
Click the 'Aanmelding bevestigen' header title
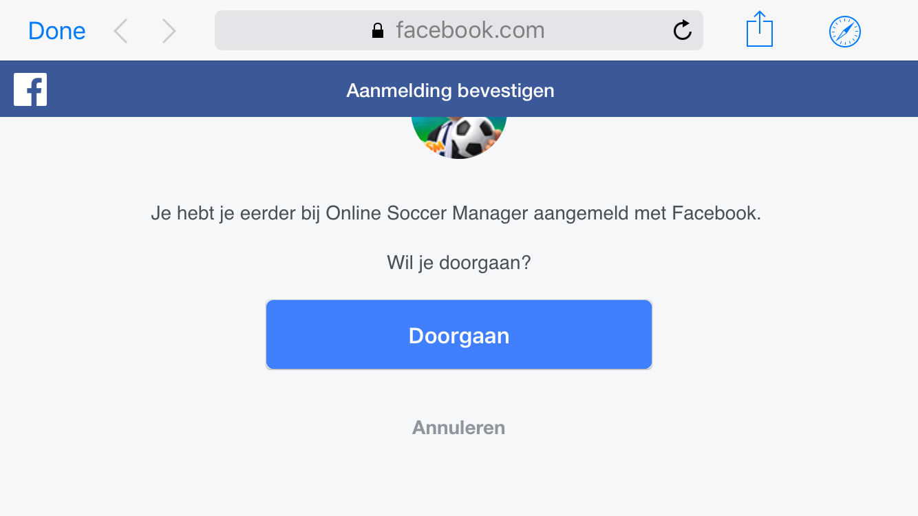pos(450,90)
